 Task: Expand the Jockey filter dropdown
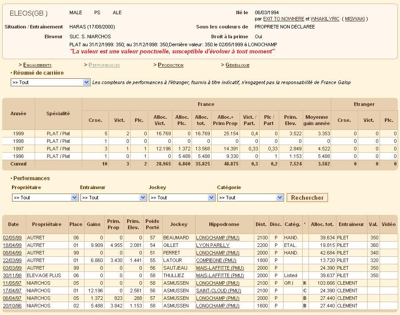182,198
